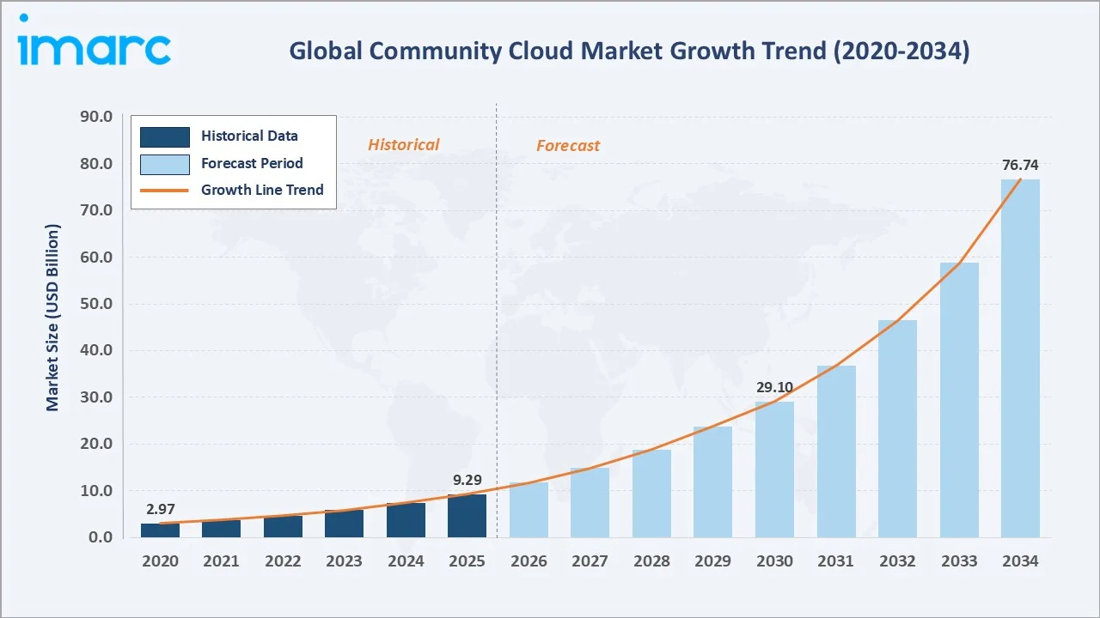The height and width of the screenshot is (618, 1100).
Task: Select the 2029 forecast bar
Action: coord(713,482)
